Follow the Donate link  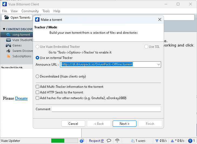[x=21, y=98]
